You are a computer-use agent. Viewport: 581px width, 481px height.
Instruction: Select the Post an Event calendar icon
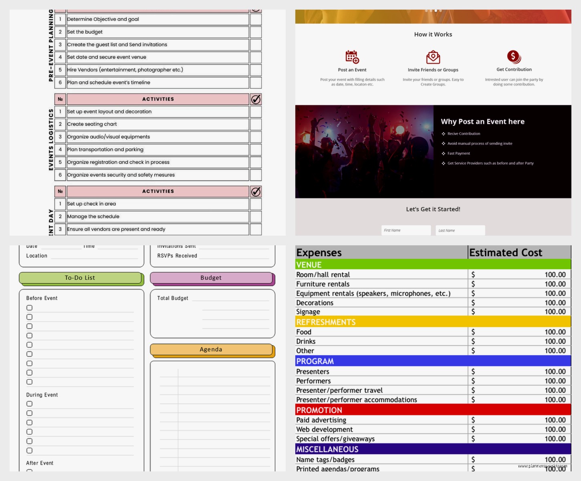point(352,57)
